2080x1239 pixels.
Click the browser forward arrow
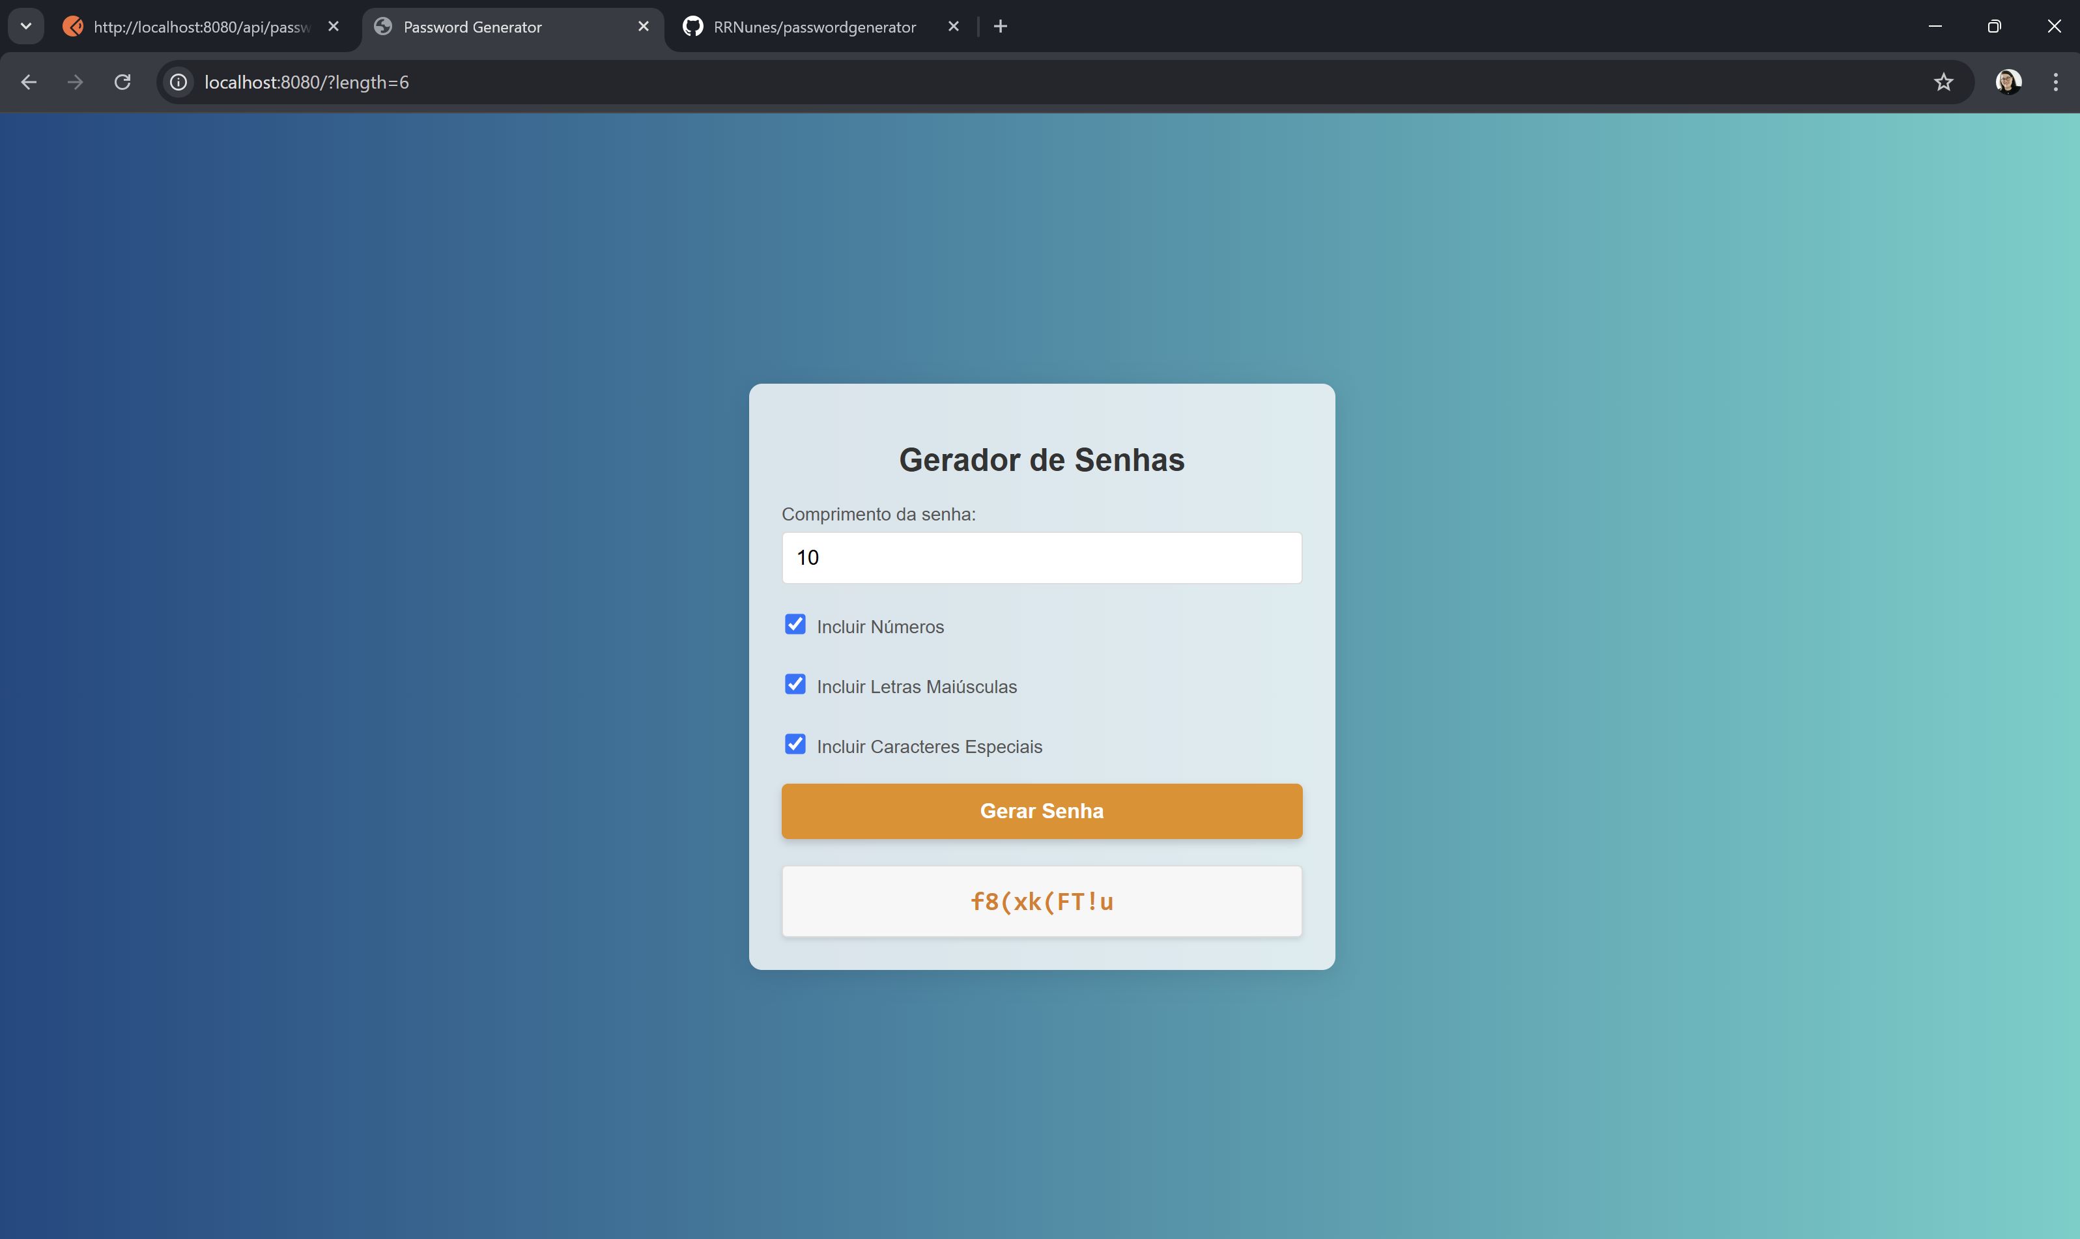(x=75, y=82)
